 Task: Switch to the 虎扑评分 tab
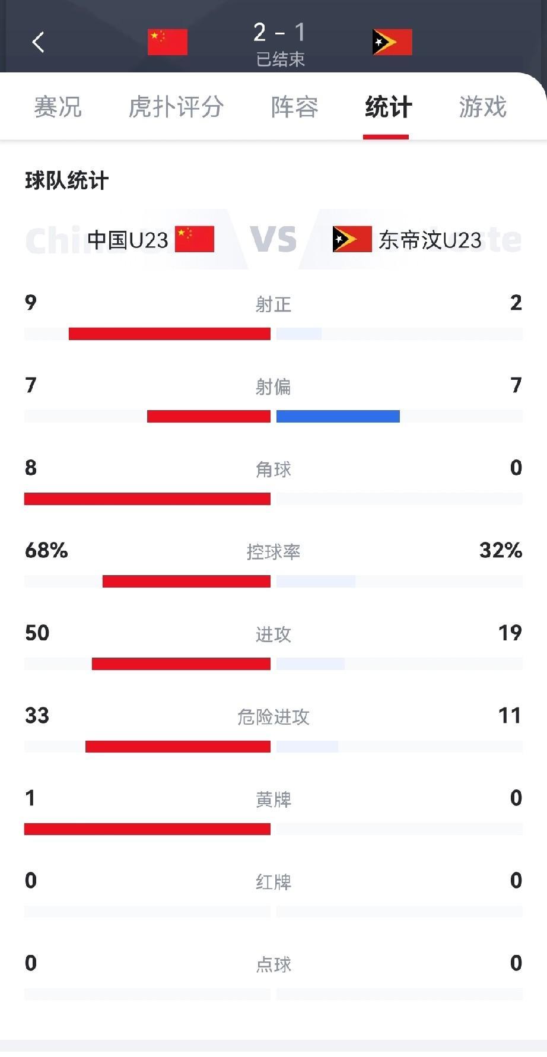[176, 107]
